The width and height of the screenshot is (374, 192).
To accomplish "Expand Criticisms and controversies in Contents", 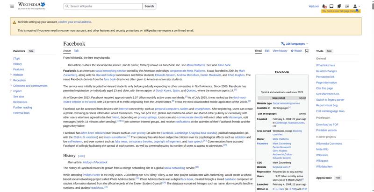I will pos(11,86).
